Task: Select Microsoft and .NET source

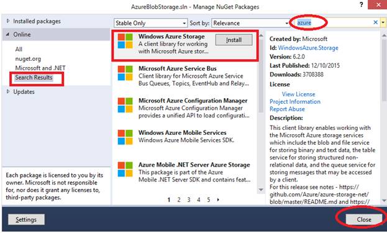Action: tap(40, 68)
